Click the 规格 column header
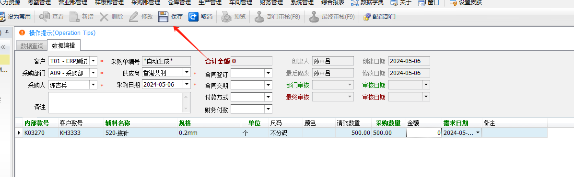This screenshot has height=177, width=574. coord(209,123)
